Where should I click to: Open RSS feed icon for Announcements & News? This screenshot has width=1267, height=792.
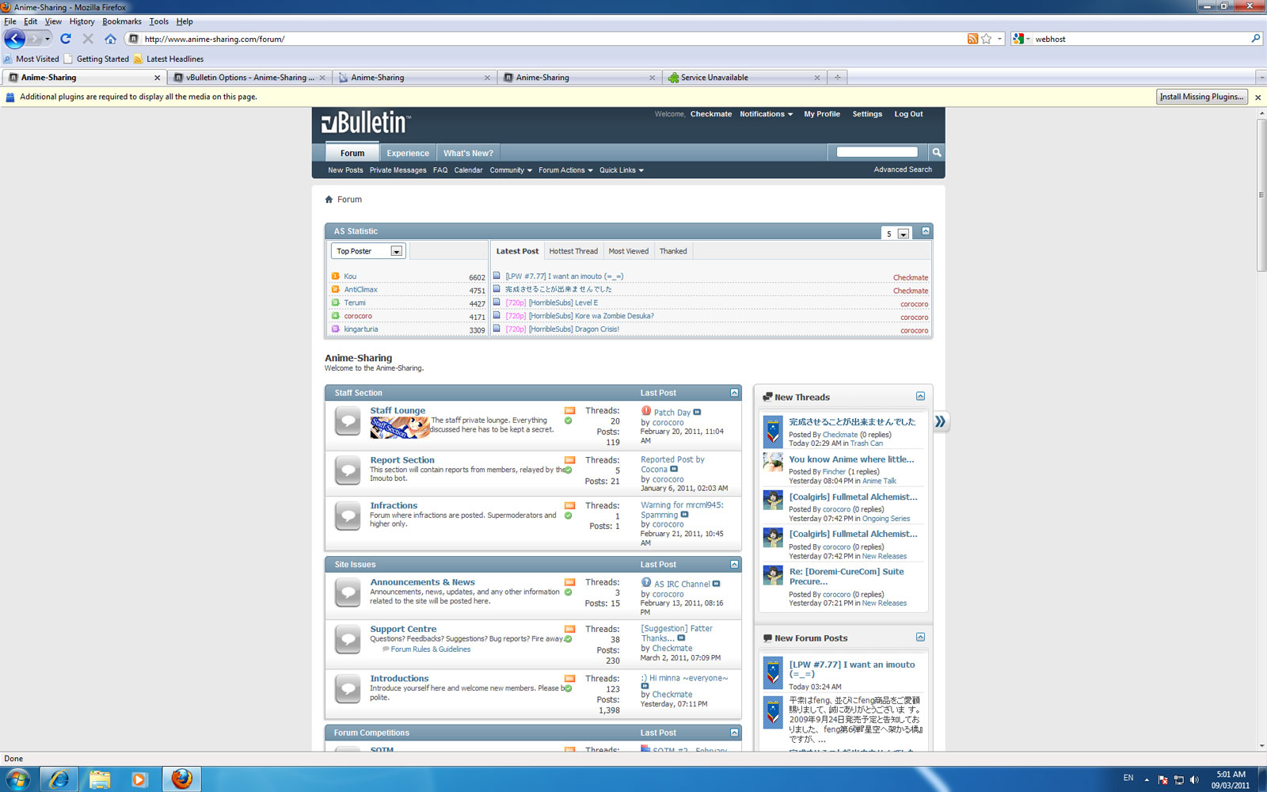coord(569,582)
